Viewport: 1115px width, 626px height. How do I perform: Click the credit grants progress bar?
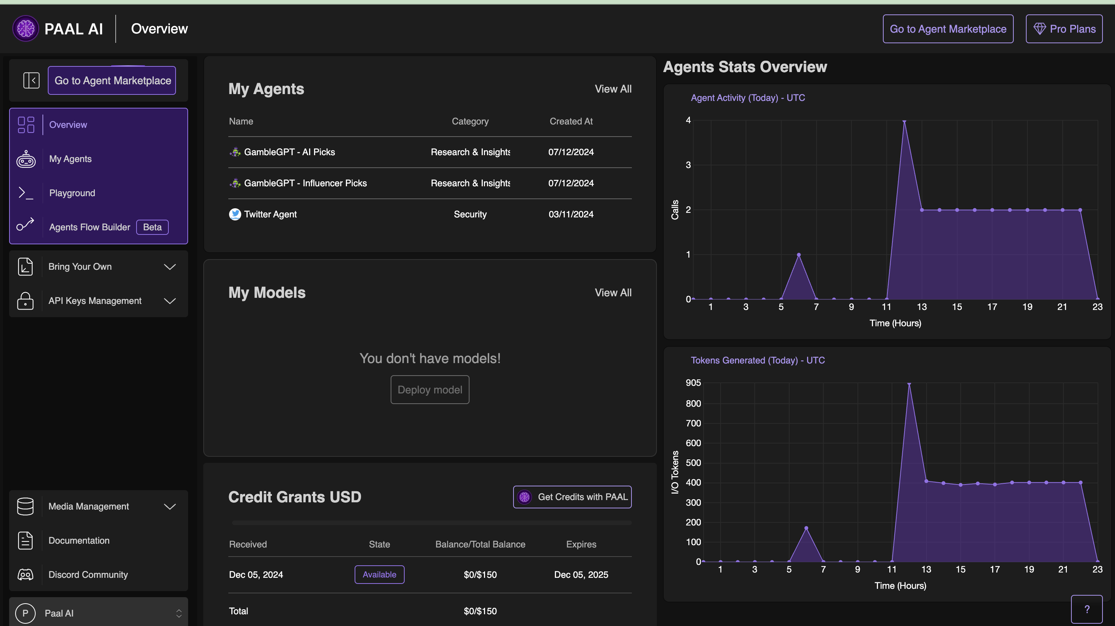431,523
